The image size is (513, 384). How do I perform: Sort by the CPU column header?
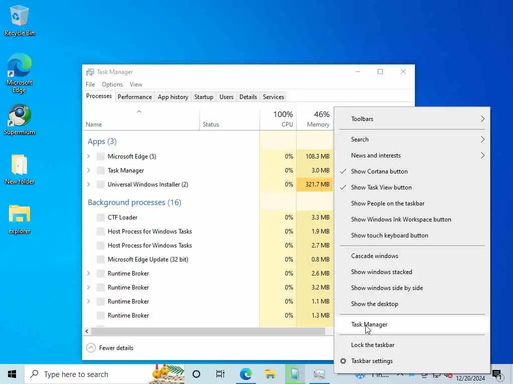[x=278, y=119]
